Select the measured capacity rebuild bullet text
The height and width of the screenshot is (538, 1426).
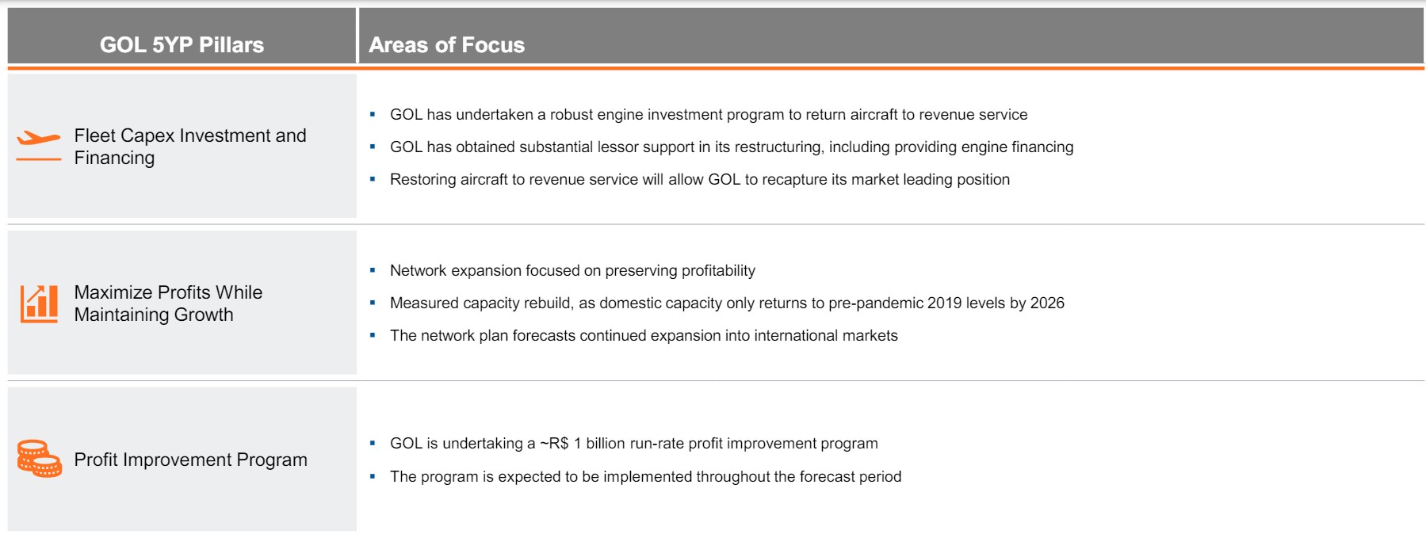pos(726,303)
